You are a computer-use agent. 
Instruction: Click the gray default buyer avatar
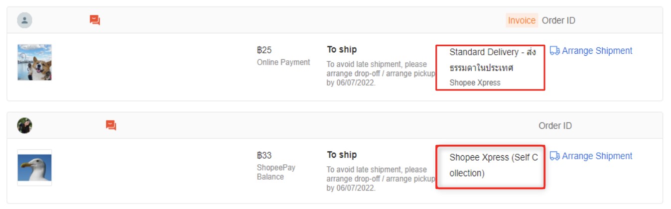(25, 20)
